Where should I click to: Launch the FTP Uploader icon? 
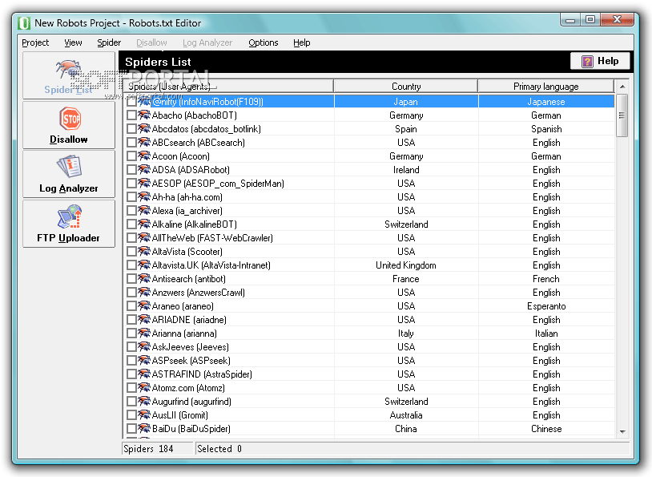[x=70, y=216]
